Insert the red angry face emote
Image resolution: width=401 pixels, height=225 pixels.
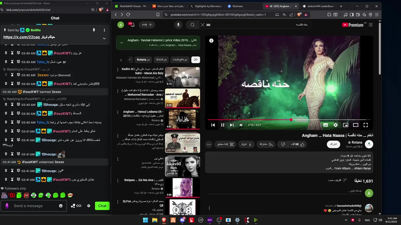(x=26, y=195)
